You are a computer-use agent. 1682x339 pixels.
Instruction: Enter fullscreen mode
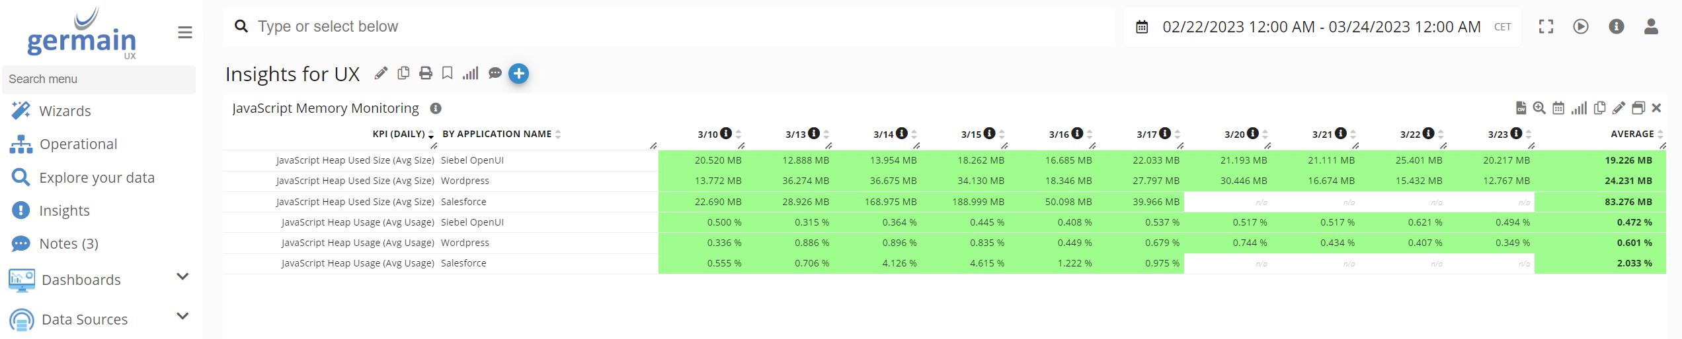[x=1546, y=26]
